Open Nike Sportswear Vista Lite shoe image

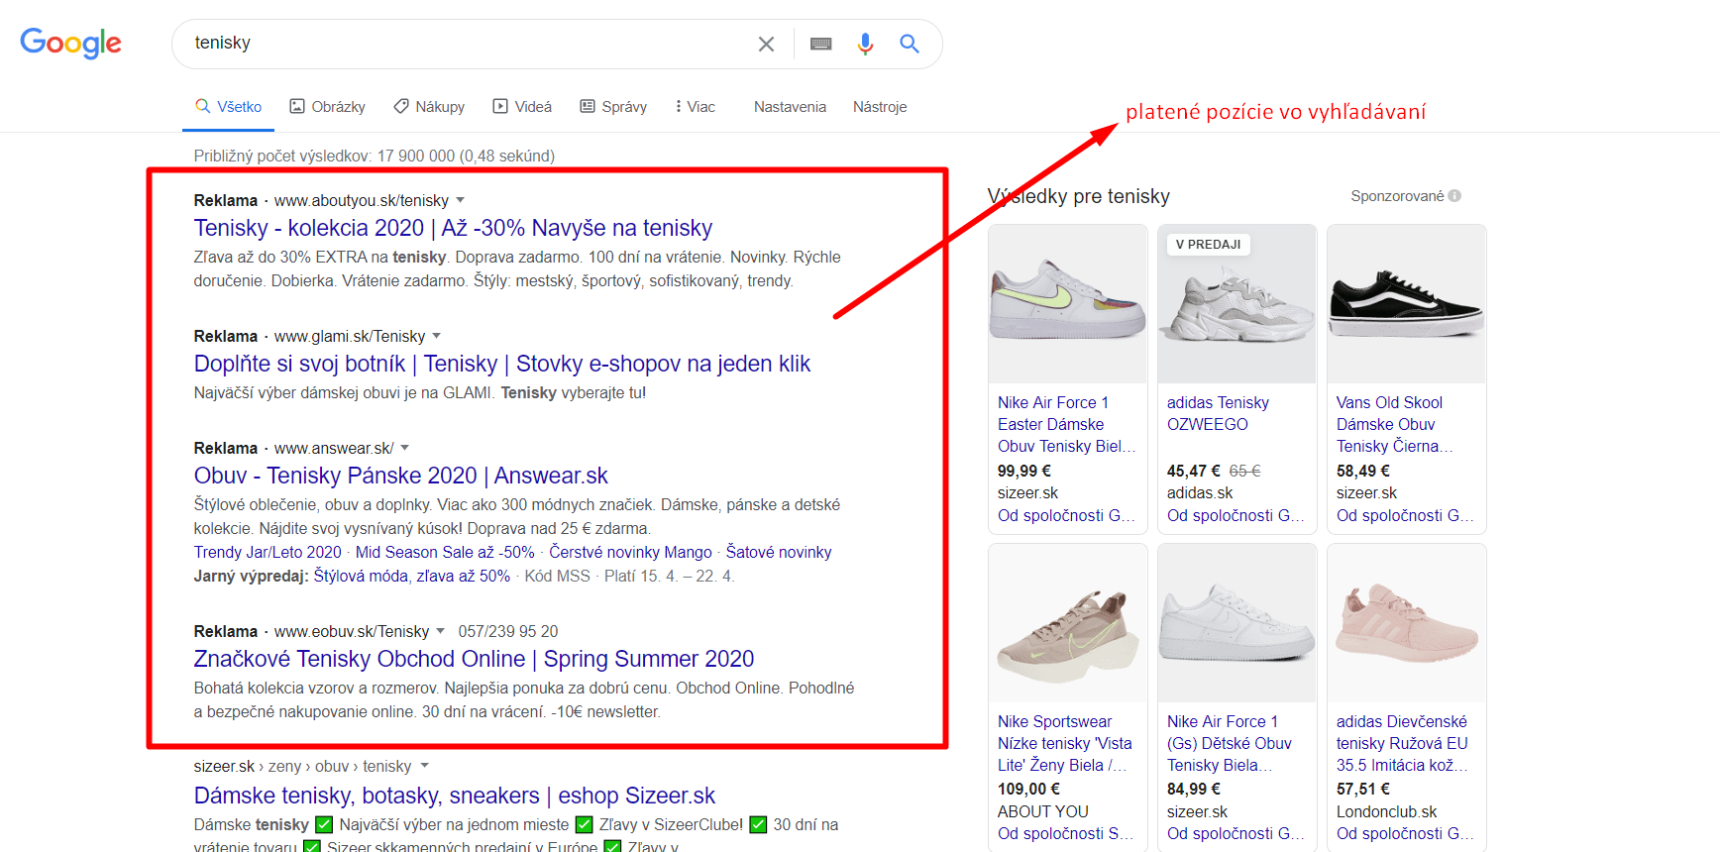[x=1068, y=623]
